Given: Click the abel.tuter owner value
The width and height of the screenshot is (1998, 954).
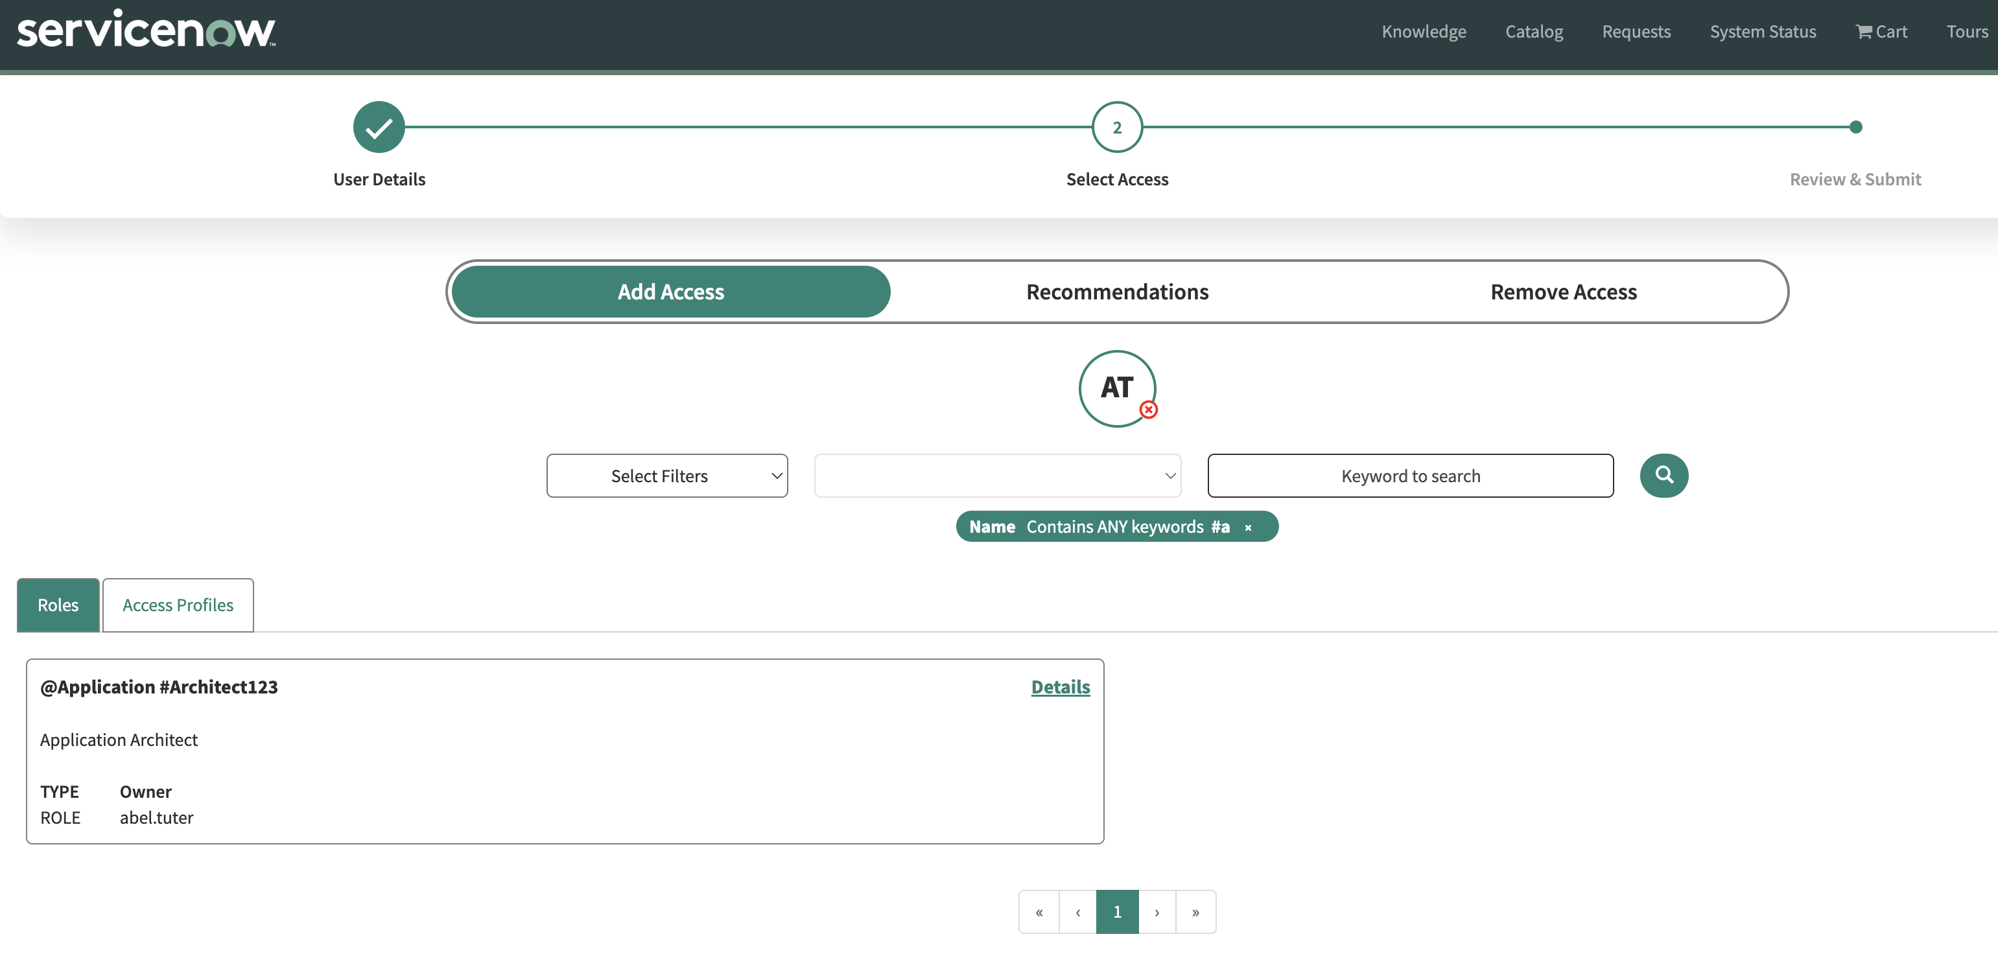Looking at the screenshot, I should tap(157, 819).
